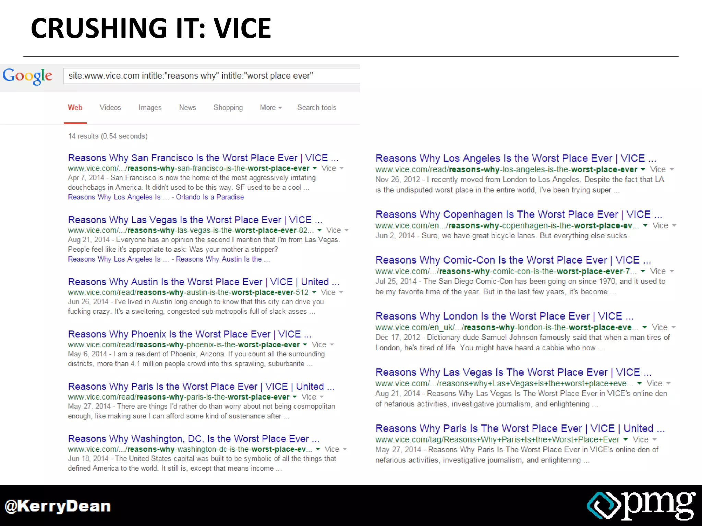Click the 14 results count text
Viewport: 702px width, 526px height.
[108, 136]
